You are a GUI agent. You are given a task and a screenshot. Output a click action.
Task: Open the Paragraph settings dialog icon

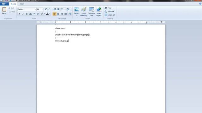pyautogui.click(x=69, y=14)
